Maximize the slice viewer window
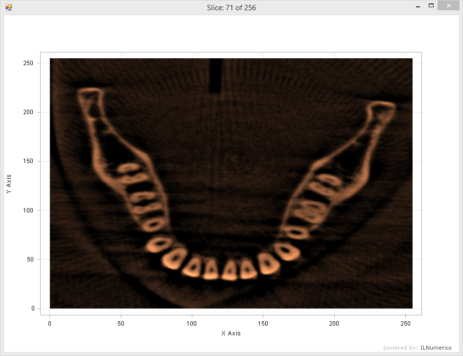Viewport: 463px width, 356px height. 431,6
